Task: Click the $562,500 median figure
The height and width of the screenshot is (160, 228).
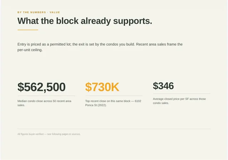Action: 41,87
